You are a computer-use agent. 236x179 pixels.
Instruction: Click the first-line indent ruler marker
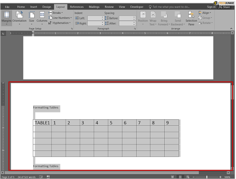click(x=33, y=32)
